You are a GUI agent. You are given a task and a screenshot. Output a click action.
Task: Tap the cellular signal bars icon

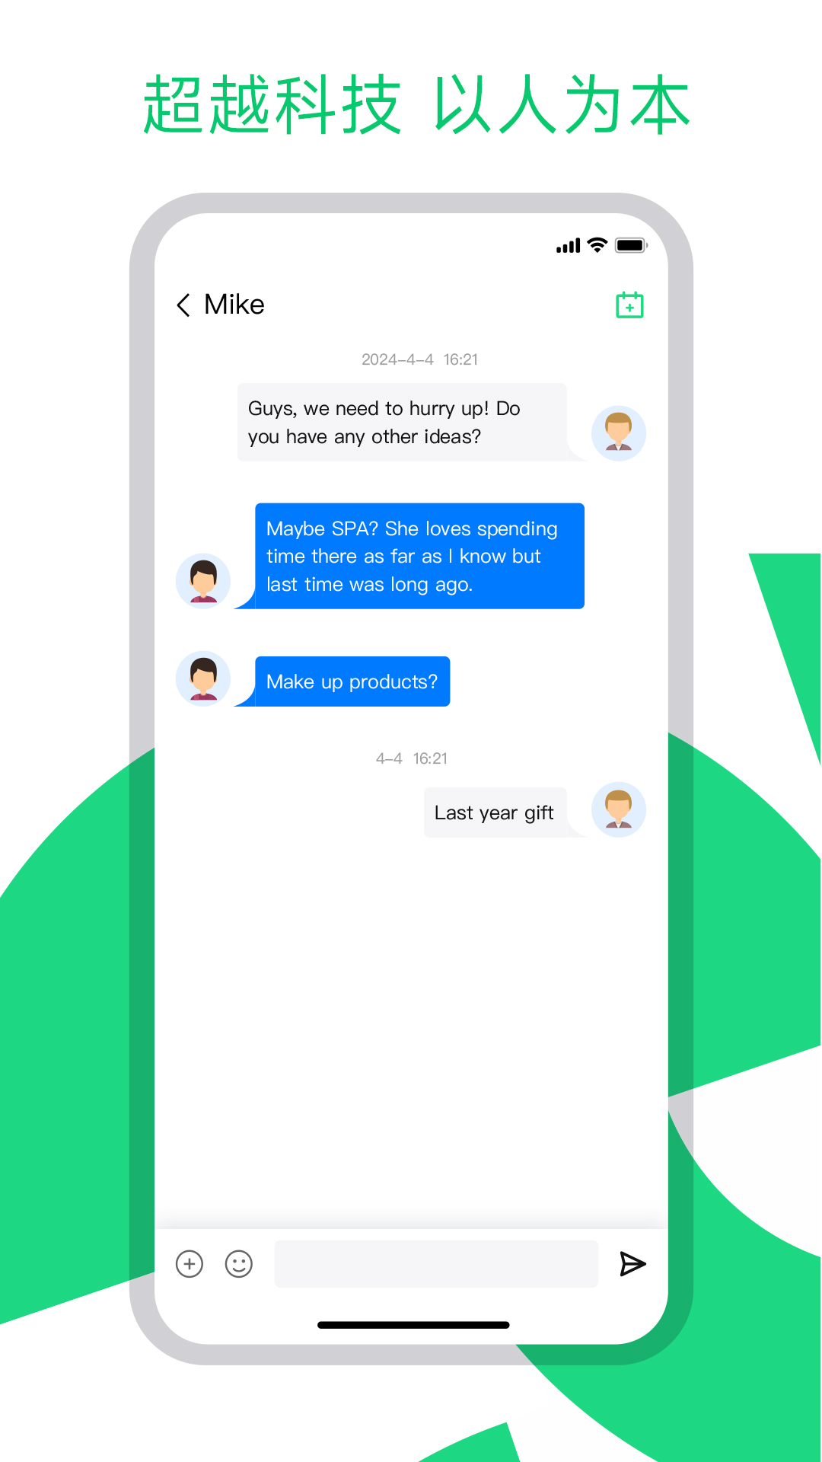point(569,245)
